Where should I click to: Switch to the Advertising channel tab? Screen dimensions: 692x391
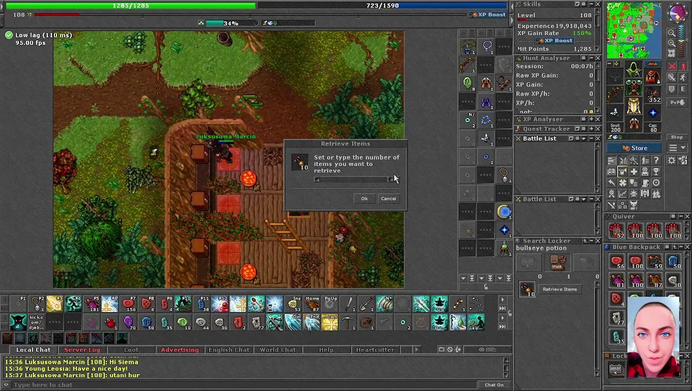tap(180, 350)
